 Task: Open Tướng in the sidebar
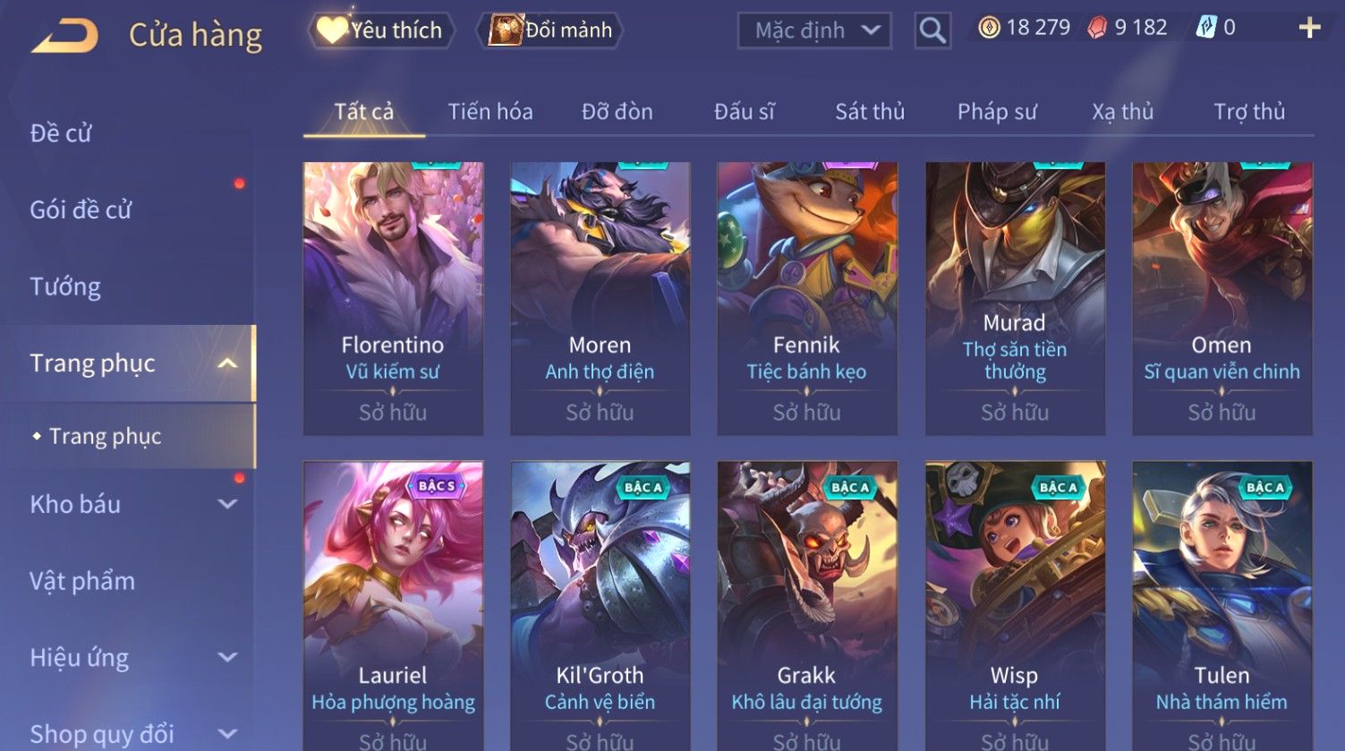(x=65, y=286)
